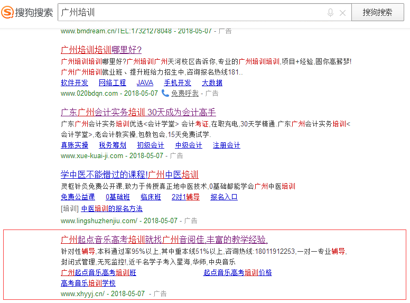Screen dimensions: 410x303
Task: Open 广州起点音乐高考培训 result title
Action: tap(164, 239)
